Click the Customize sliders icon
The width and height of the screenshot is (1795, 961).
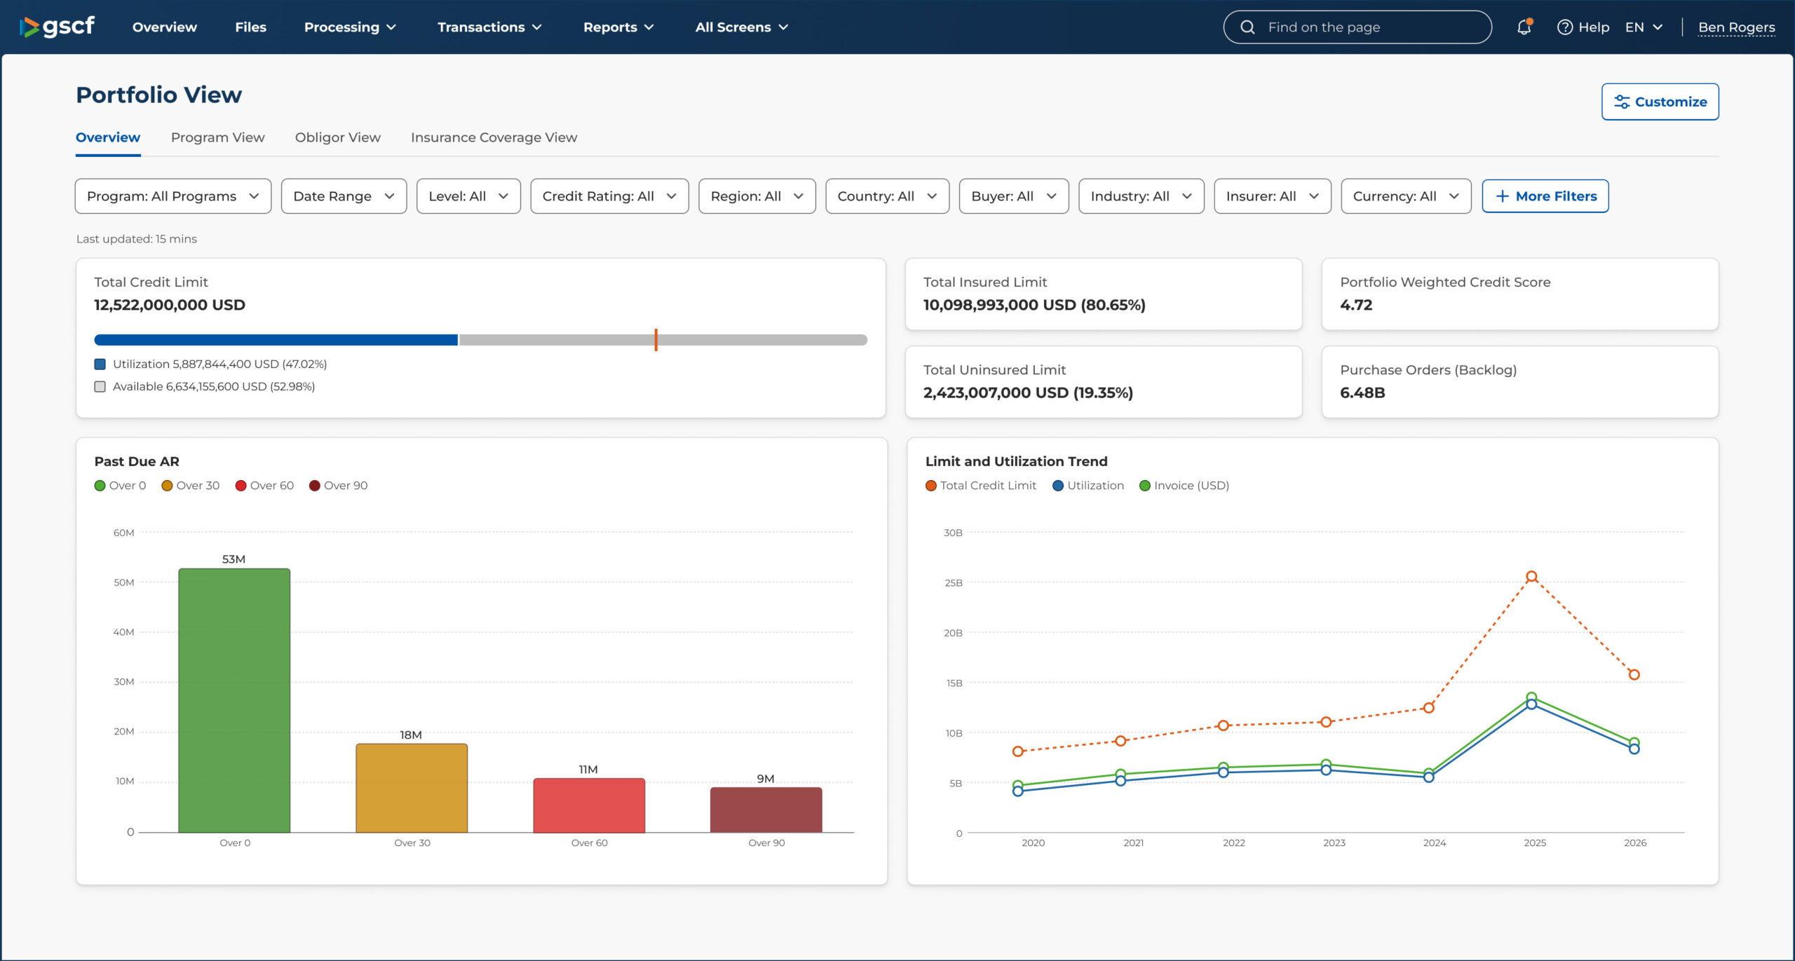coord(1621,102)
